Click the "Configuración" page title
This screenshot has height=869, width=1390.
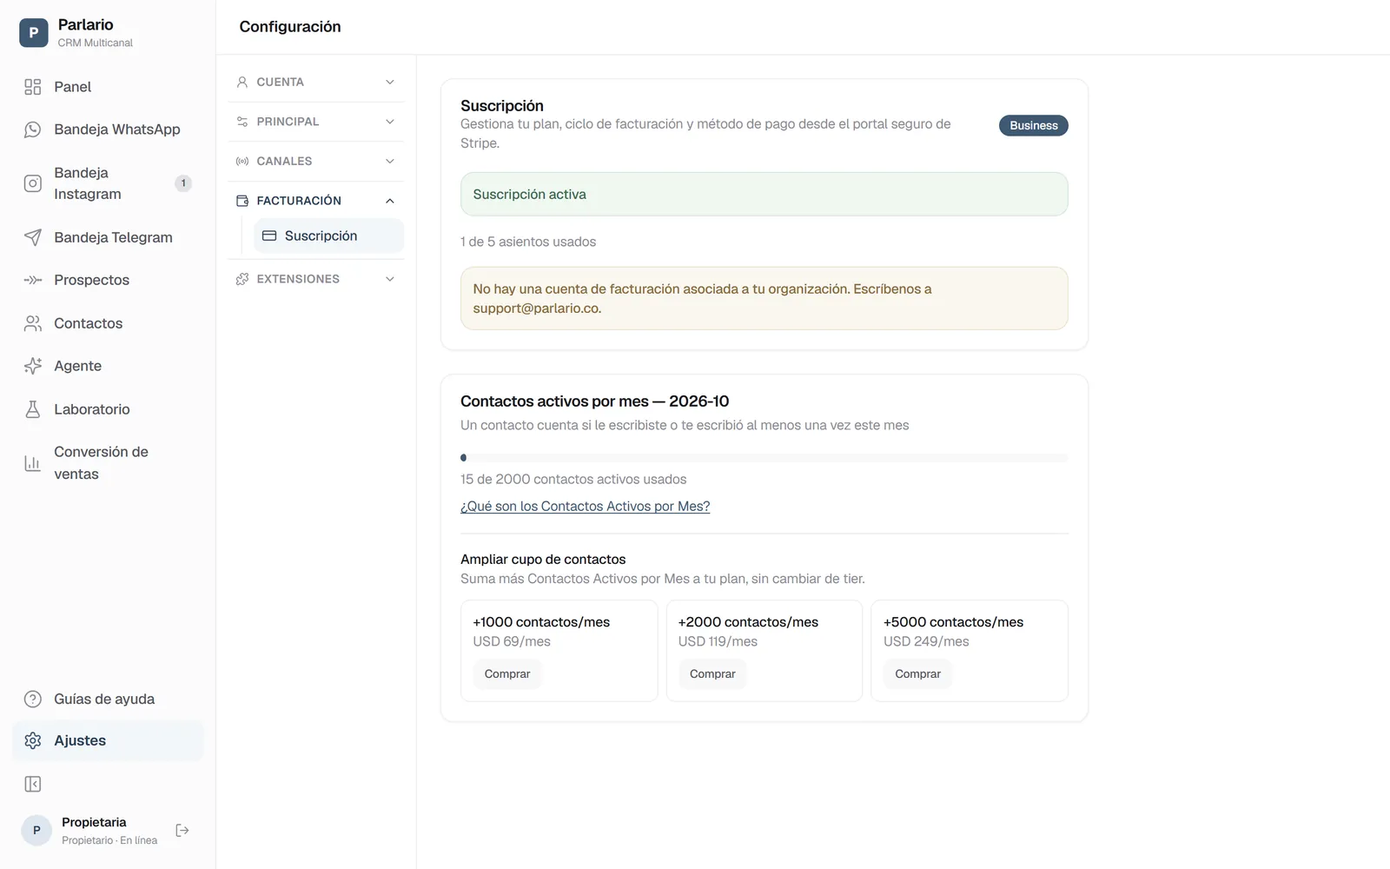click(290, 27)
